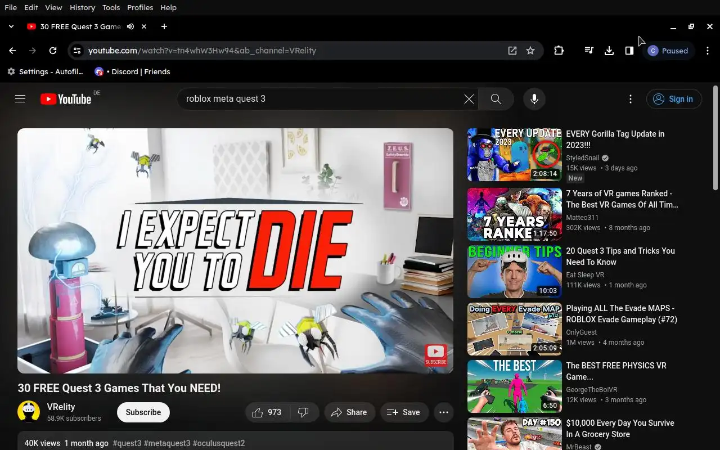Click the VRelity channel name
This screenshot has height=450, width=720.
click(x=61, y=407)
